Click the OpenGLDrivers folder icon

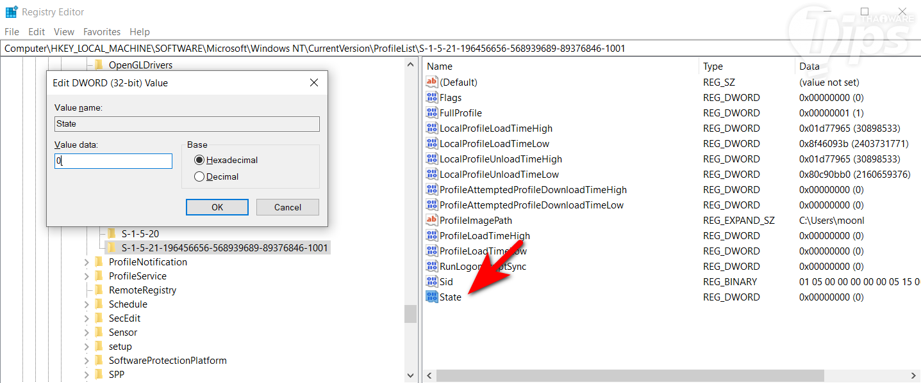(x=99, y=65)
